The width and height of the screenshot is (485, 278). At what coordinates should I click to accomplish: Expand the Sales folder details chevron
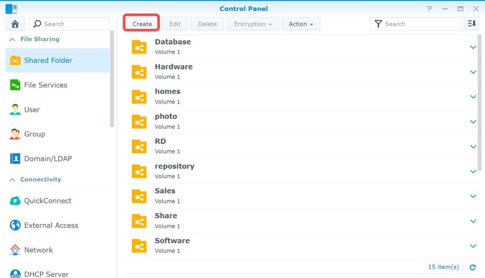click(x=473, y=196)
